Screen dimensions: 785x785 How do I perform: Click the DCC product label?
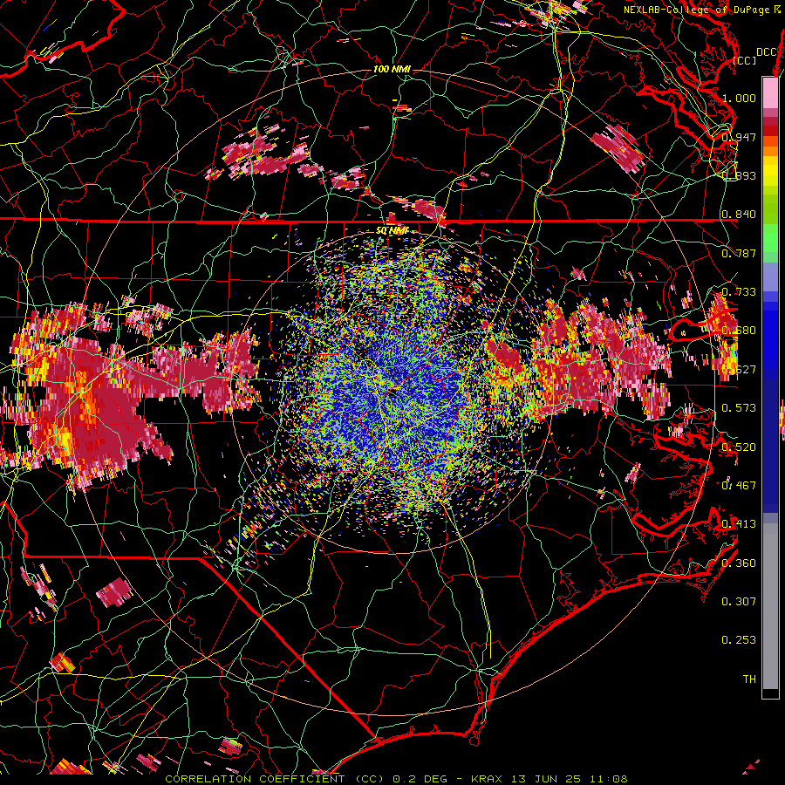coord(766,52)
